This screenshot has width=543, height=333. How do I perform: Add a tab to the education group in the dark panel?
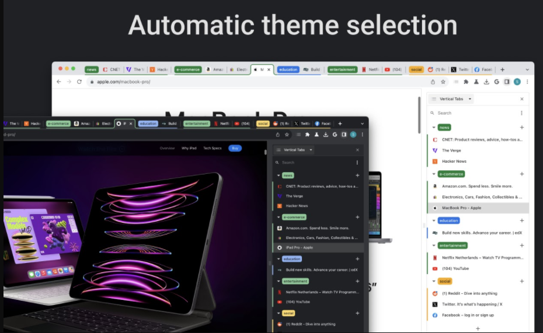(357, 259)
